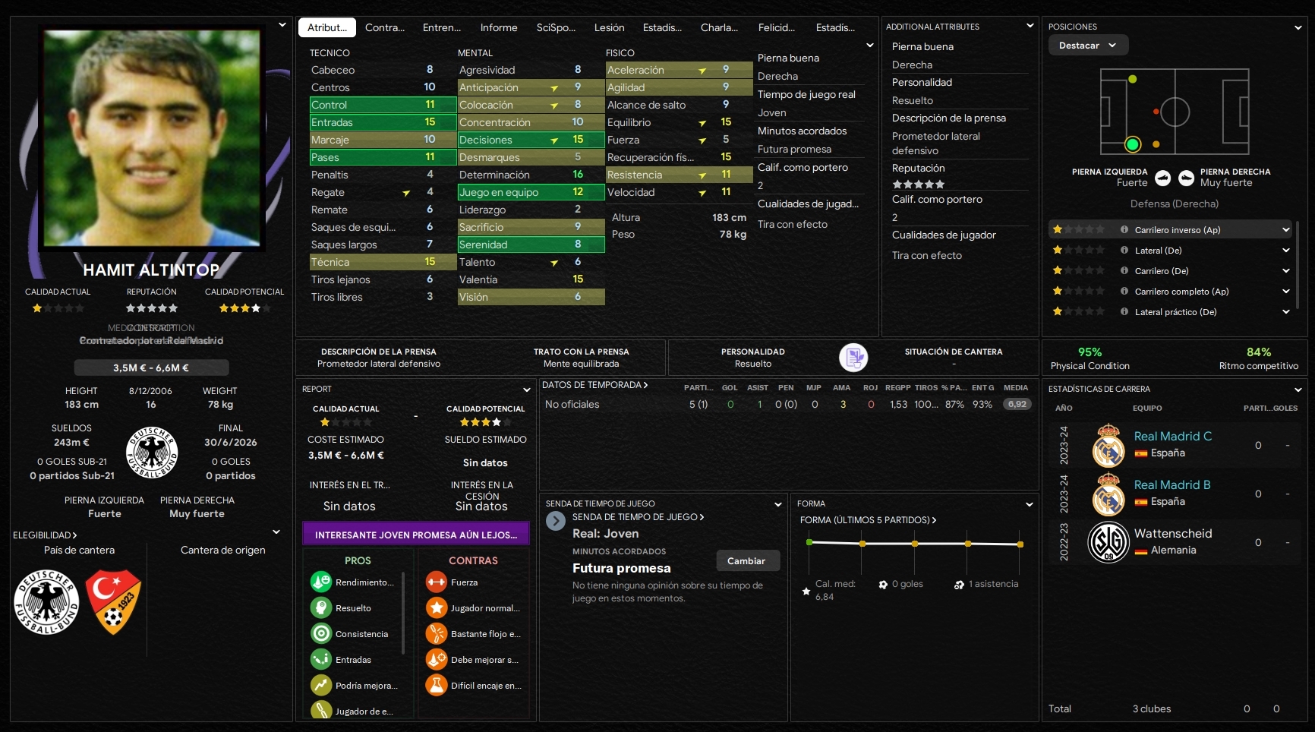The image size is (1315, 732).
Task: Expand the Elegibilidad section chevron
Action: coord(276,532)
